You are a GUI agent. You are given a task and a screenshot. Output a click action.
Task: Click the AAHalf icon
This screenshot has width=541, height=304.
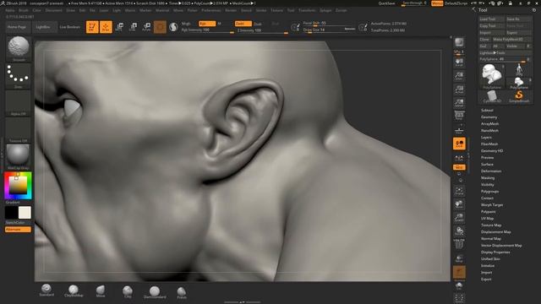point(459,103)
